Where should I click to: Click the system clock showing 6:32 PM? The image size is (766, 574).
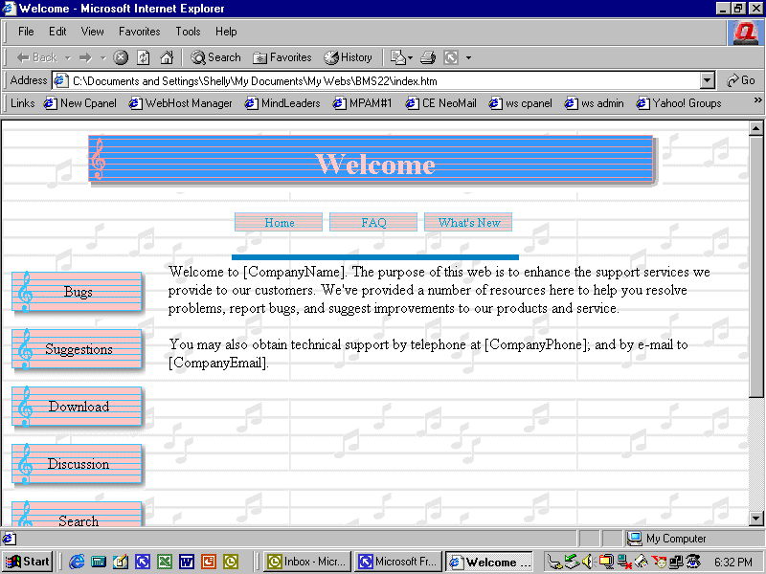coord(732,562)
